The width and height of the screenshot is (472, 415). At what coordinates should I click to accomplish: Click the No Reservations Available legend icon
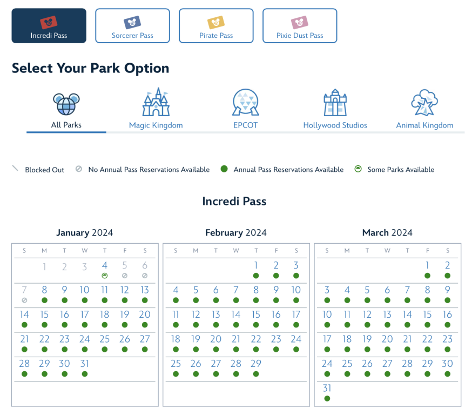point(78,169)
